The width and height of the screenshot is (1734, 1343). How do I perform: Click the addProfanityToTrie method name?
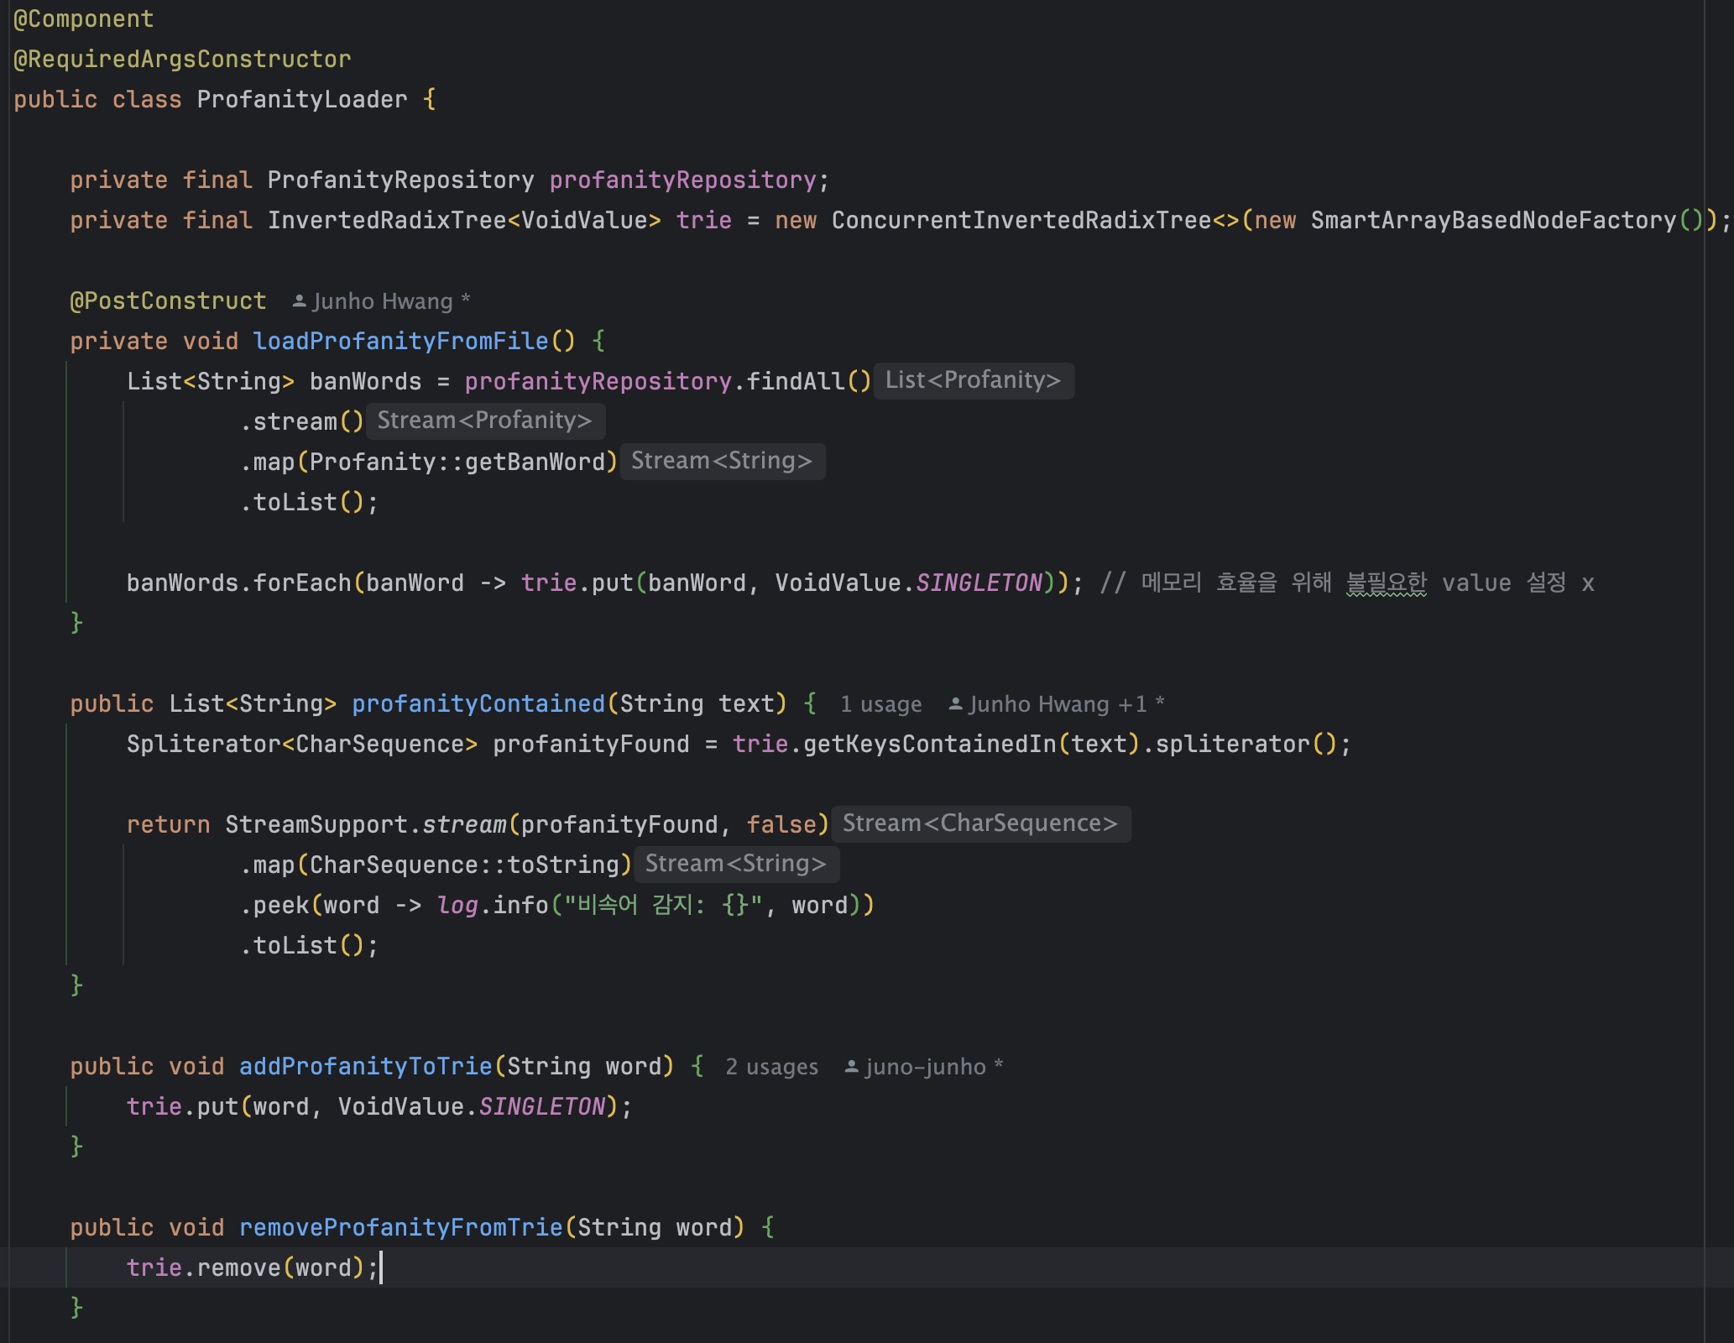[x=366, y=1067]
